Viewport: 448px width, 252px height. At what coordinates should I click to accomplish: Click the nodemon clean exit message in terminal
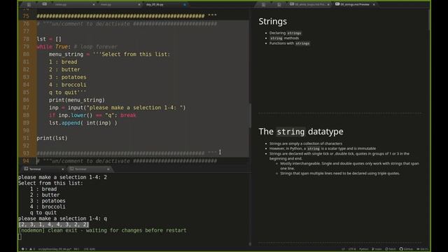(102, 230)
